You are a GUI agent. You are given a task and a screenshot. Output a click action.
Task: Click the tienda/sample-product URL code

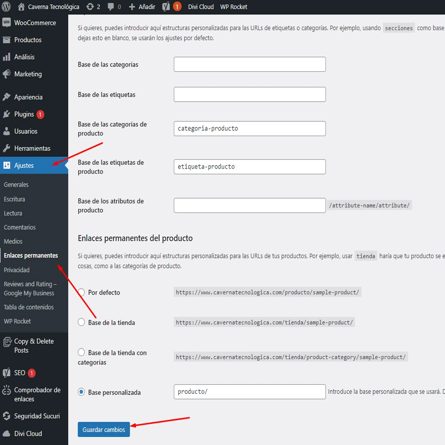point(264,322)
